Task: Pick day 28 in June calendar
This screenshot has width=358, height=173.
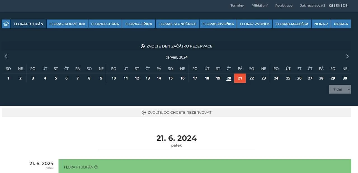Action: tap(321, 78)
